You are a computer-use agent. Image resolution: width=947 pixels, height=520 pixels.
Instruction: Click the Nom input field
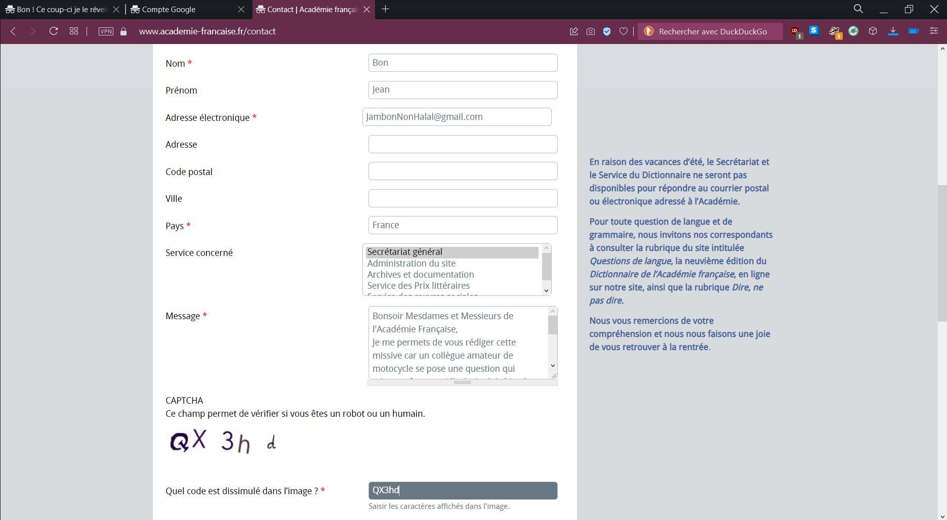tap(463, 63)
